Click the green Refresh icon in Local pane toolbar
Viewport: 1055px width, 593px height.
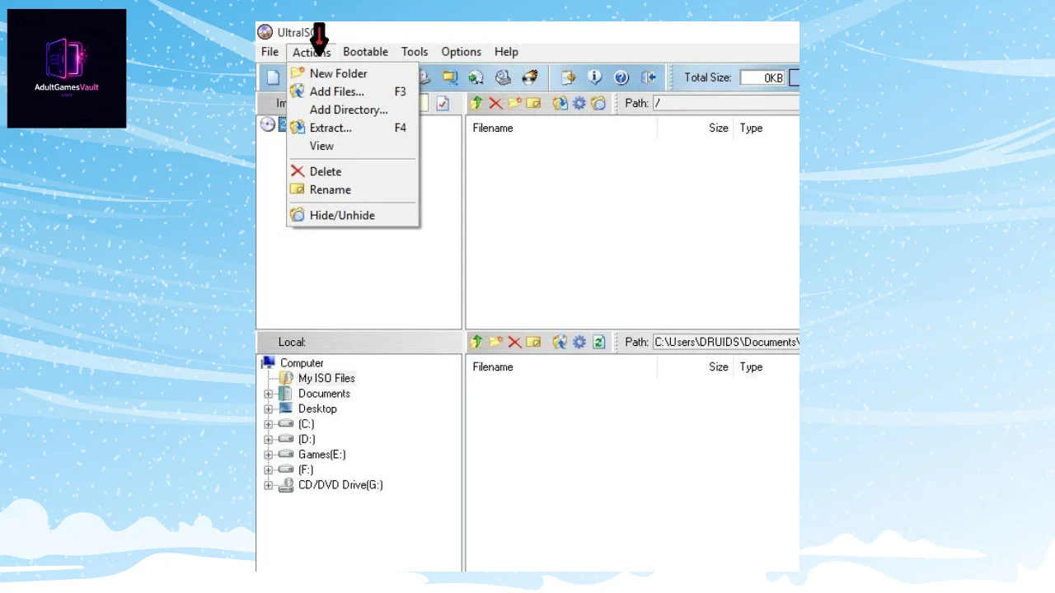(599, 342)
